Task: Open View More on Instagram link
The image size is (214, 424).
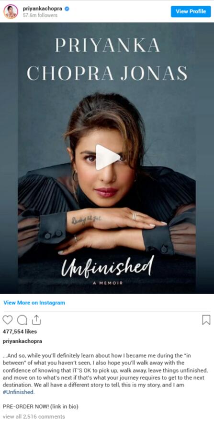Action: (x=34, y=302)
